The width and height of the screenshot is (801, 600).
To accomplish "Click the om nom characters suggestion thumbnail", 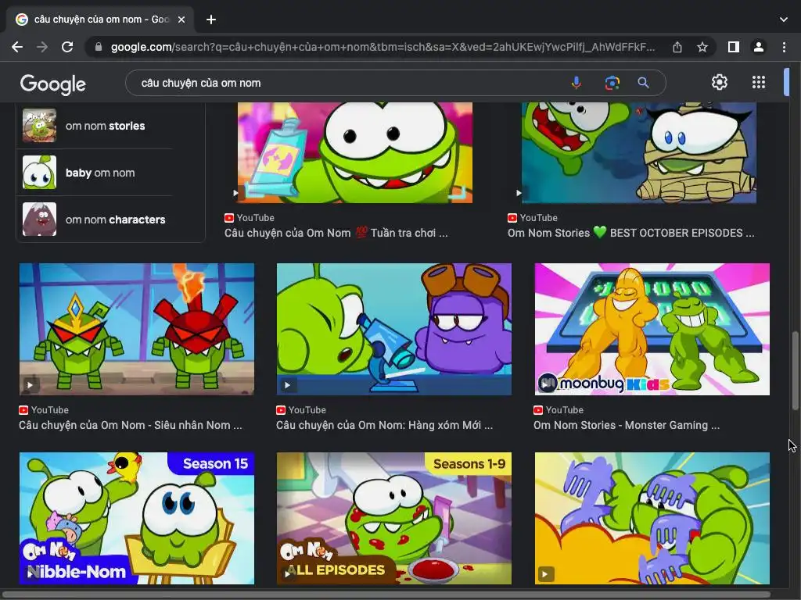I will (x=39, y=219).
